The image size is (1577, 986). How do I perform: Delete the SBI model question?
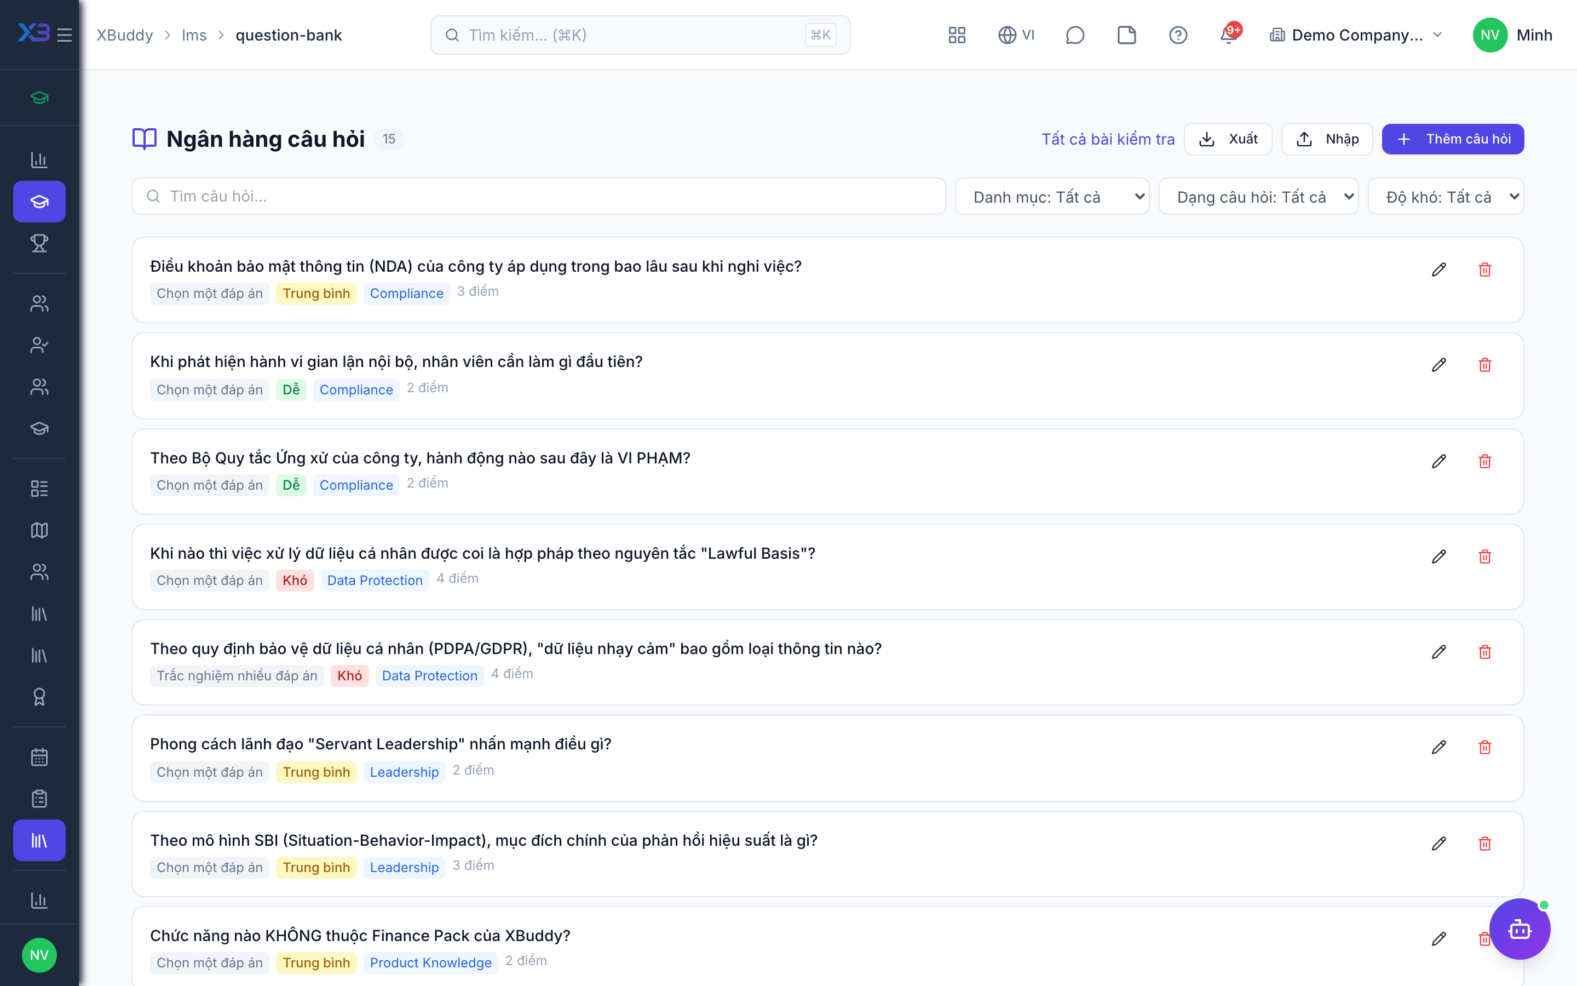click(x=1484, y=843)
